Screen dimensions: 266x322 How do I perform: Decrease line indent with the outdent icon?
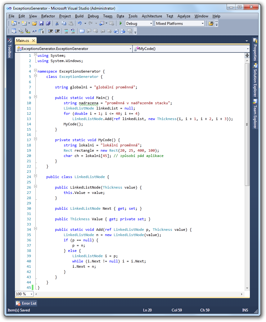click(50, 31)
